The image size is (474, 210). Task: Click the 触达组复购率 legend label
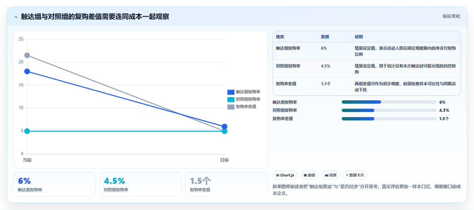(248, 92)
